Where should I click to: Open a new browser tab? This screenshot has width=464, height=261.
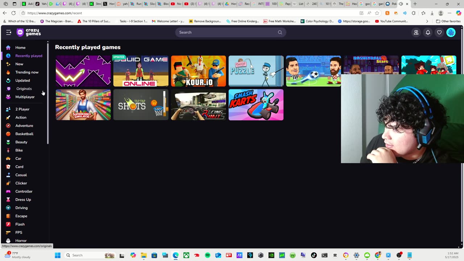click(x=415, y=4)
